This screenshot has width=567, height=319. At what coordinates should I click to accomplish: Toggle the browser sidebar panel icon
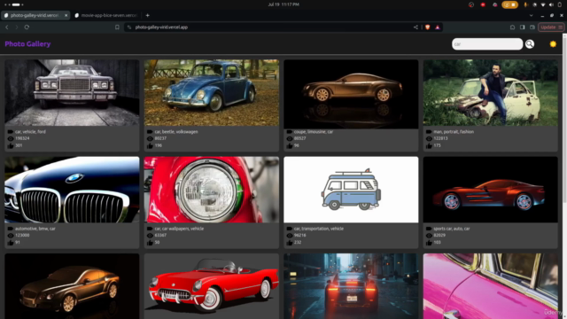click(x=522, y=27)
